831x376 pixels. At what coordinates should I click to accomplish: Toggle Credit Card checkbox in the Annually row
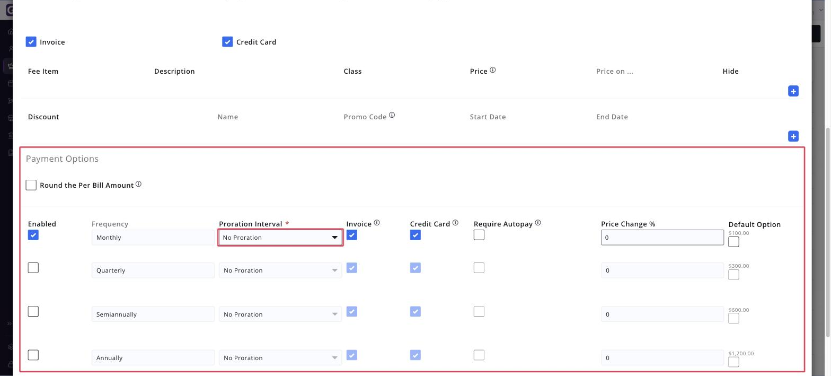coord(415,355)
